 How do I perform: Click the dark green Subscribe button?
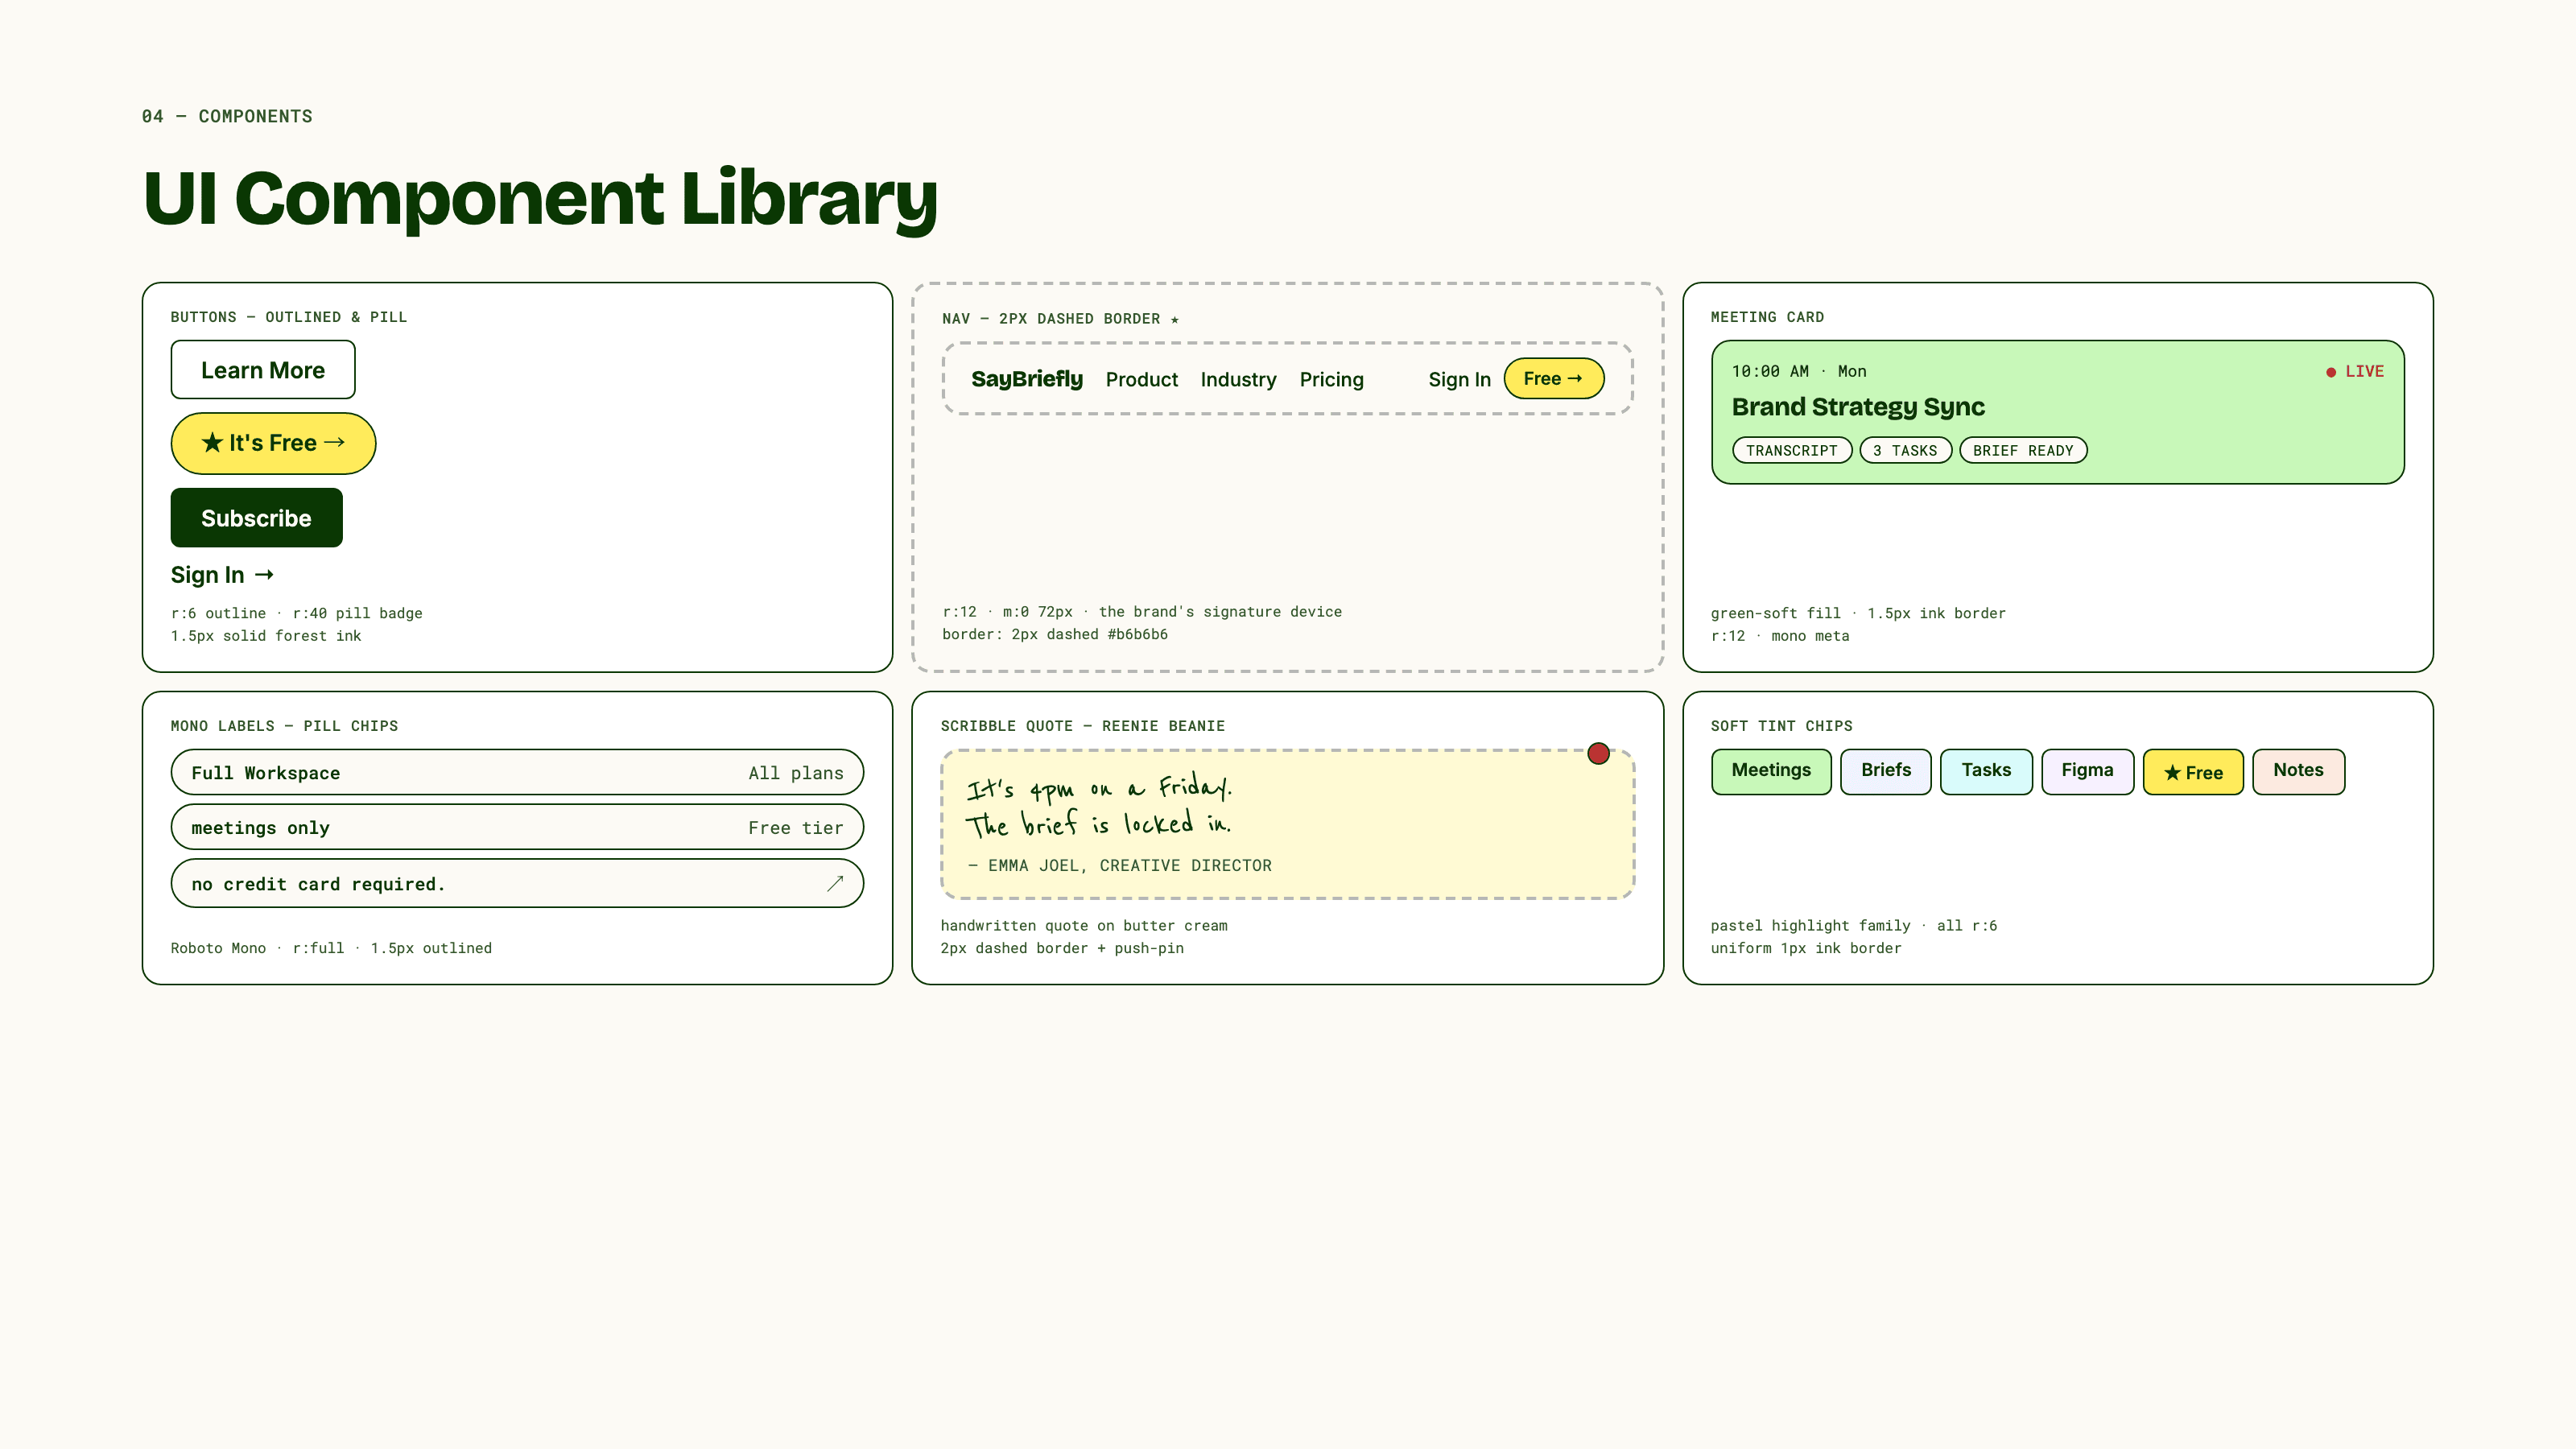coord(256,518)
